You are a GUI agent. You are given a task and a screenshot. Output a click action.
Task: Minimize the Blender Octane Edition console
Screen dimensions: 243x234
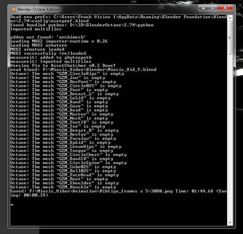[x=203, y=8]
